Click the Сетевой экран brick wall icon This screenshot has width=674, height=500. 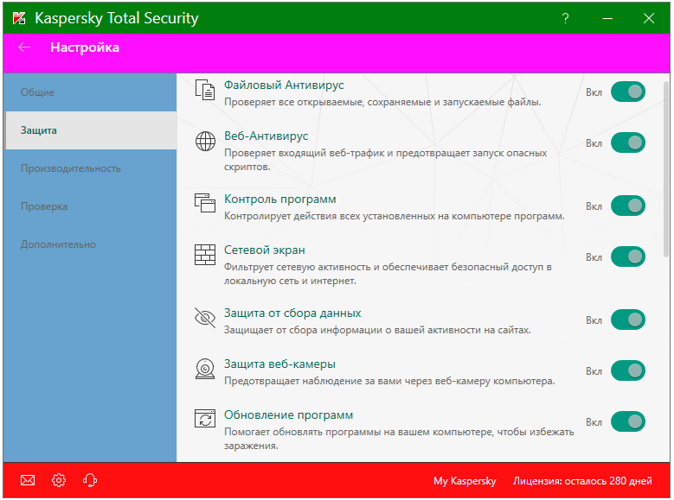click(x=205, y=256)
